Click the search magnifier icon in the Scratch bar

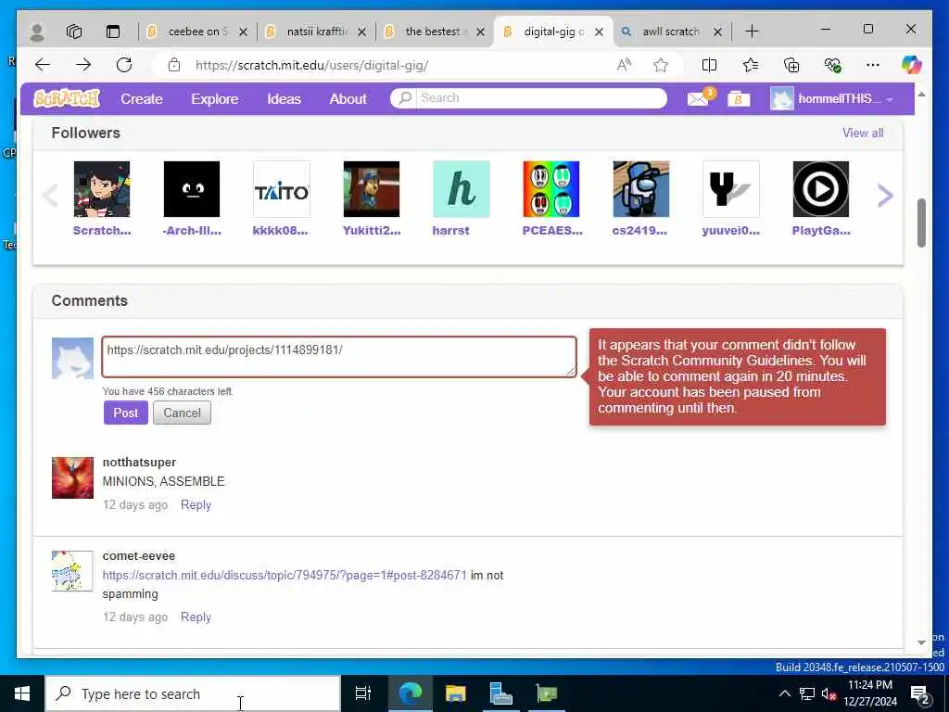[x=405, y=98]
